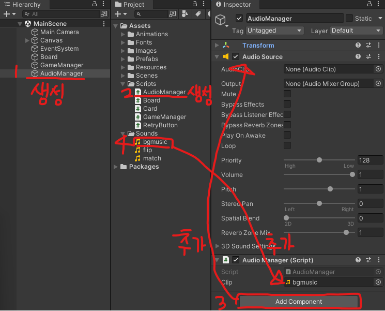
Task: Select the flip audio clip
Action: click(x=143, y=150)
